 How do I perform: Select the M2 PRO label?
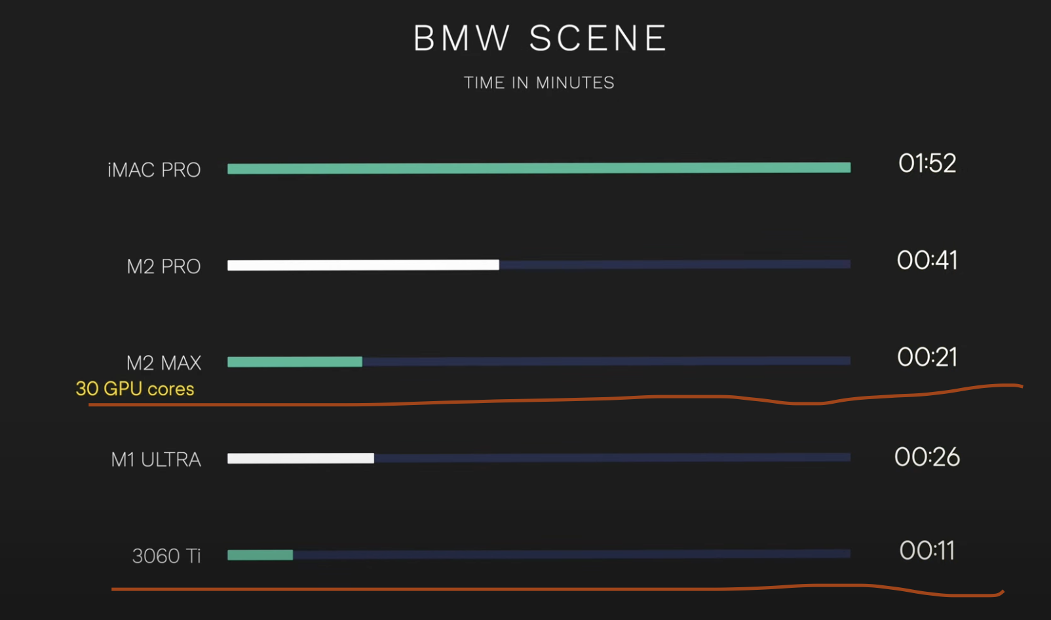163,266
